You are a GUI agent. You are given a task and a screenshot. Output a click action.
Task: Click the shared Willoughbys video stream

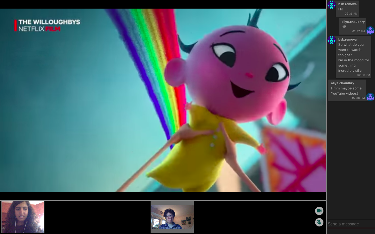point(163,100)
